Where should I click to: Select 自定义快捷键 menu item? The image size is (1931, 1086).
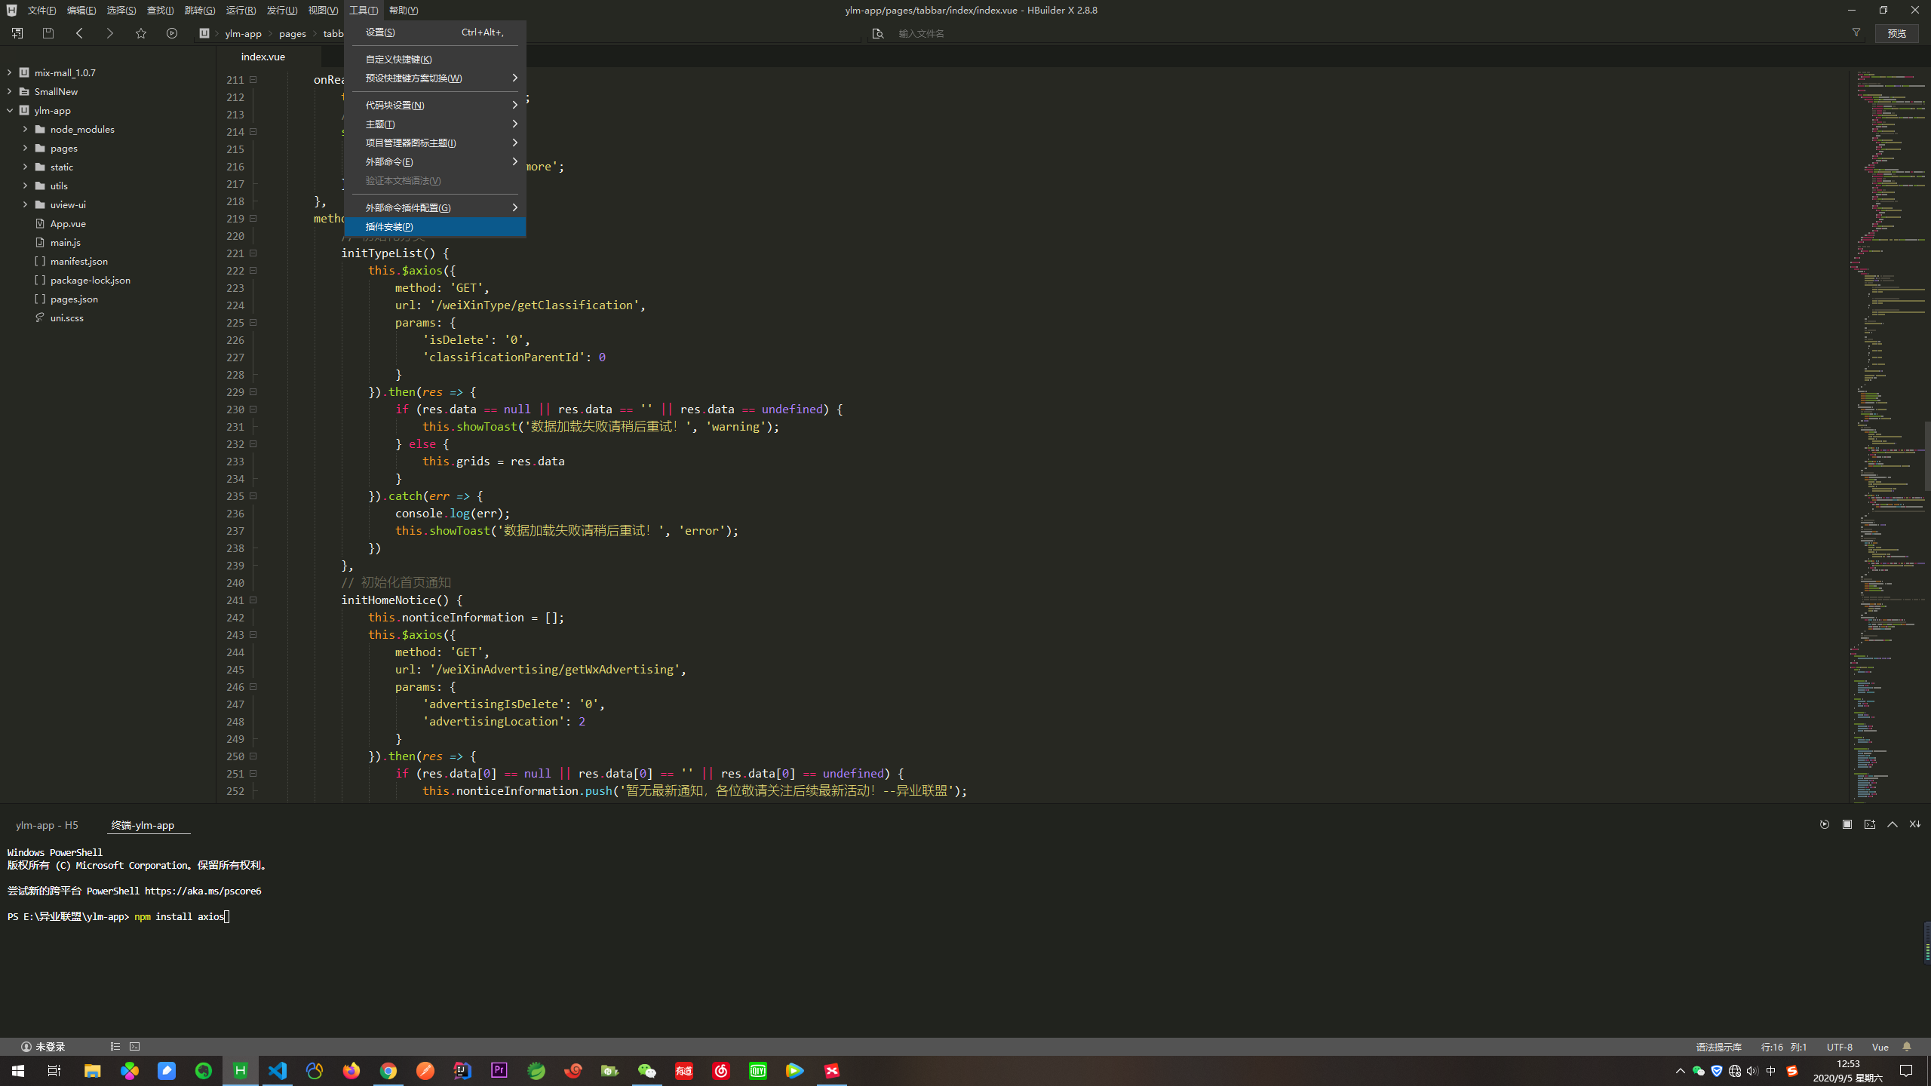[435, 59]
